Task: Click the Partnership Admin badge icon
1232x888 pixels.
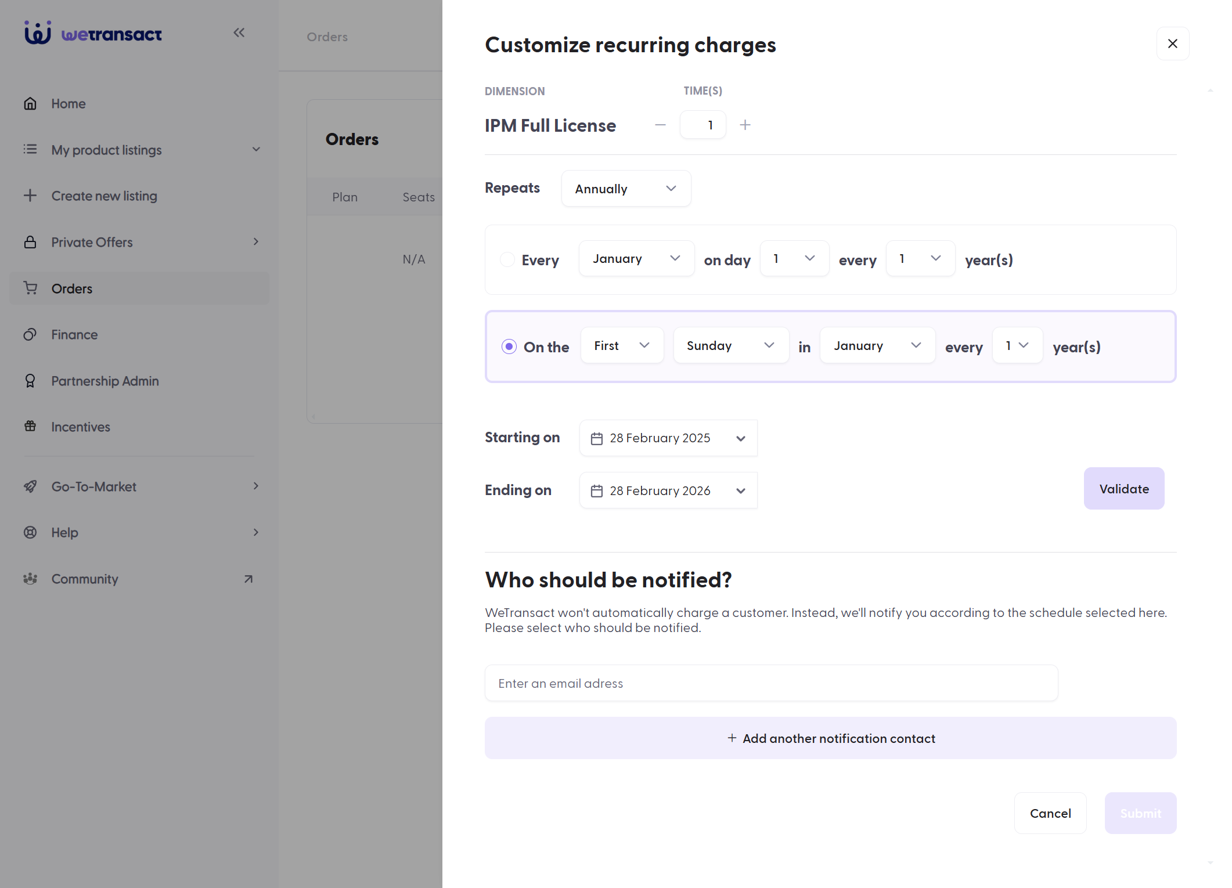Action: tap(30, 381)
